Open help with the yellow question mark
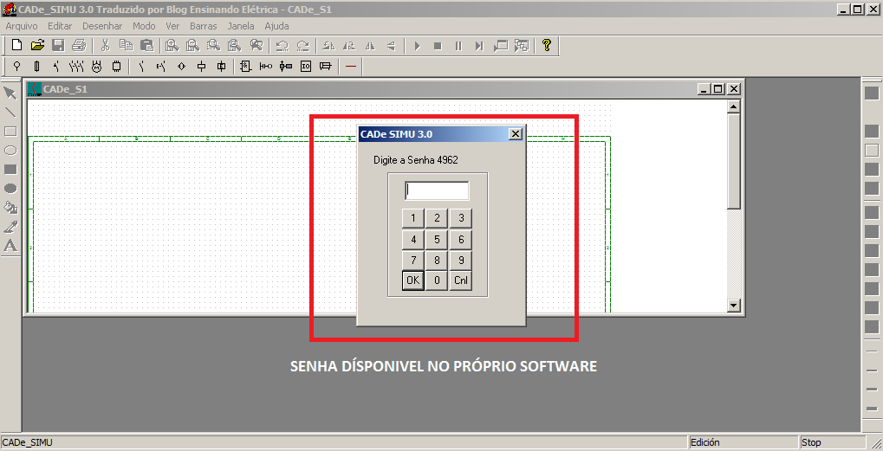The image size is (883, 451). coord(546,46)
